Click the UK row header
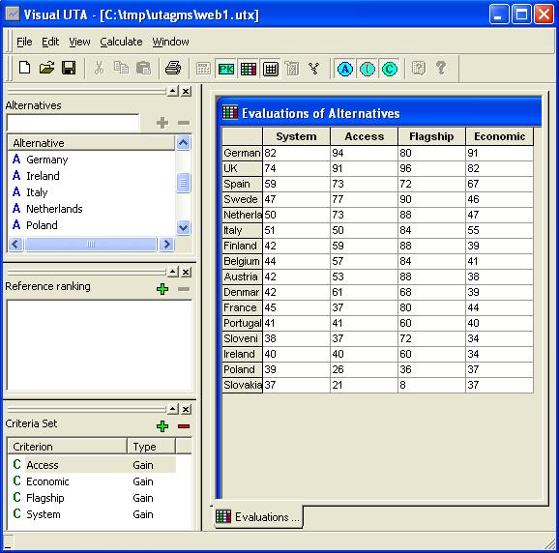This screenshot has width=559, height=553. (x=242, y=168)
